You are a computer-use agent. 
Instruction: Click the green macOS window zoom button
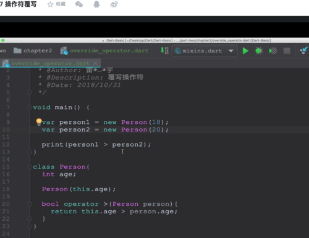[3, 40]
